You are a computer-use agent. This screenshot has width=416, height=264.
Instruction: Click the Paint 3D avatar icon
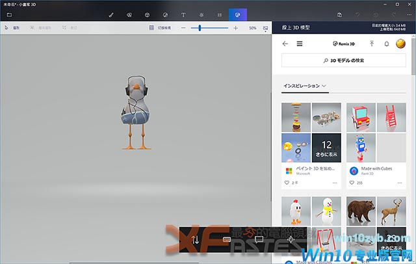[x=354, y=171]
